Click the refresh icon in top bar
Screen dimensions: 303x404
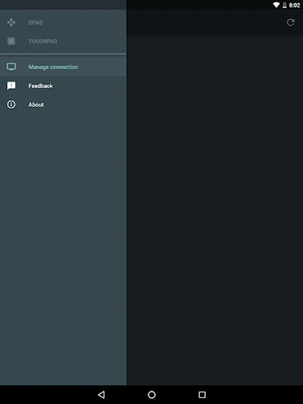coord(290,22)
